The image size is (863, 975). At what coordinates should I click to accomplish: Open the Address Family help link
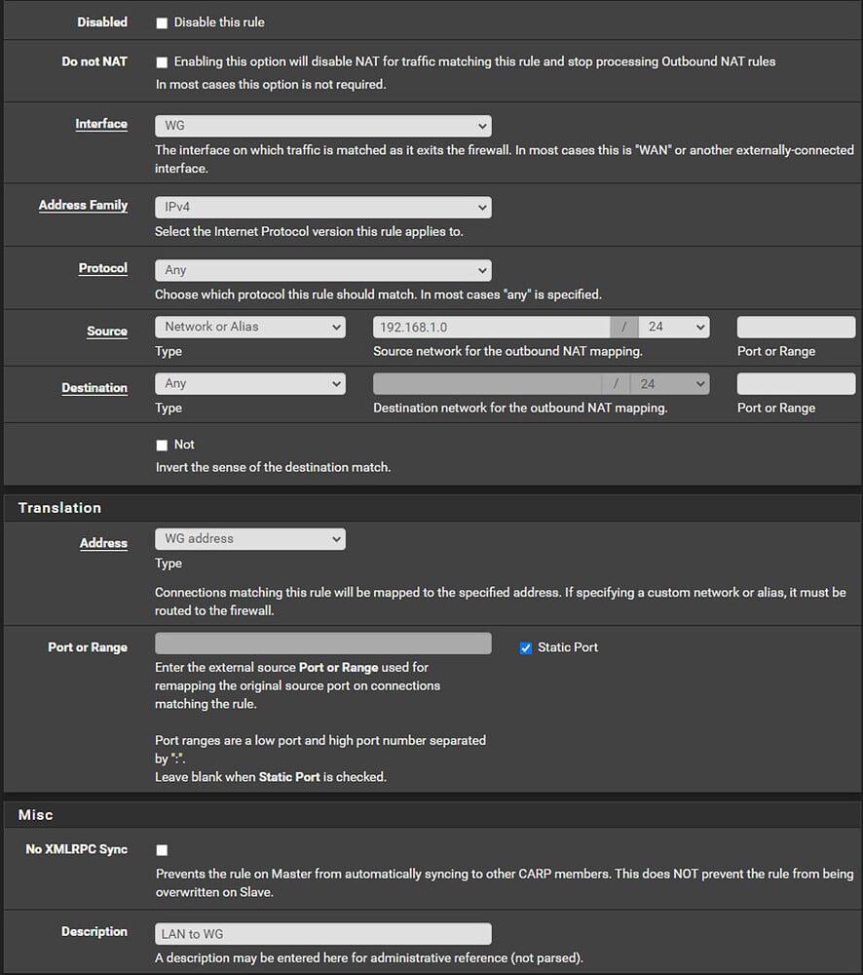[x=84, y=205]
